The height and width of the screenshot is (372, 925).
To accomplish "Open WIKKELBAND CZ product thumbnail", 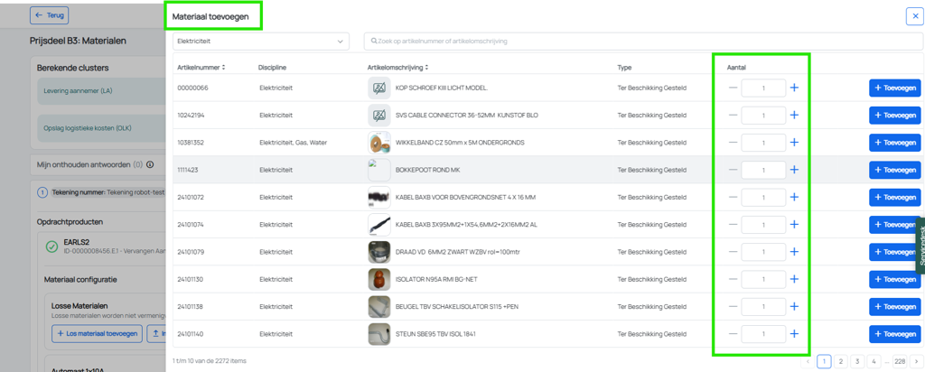I will pyautogui.click(x=378, y=143).
